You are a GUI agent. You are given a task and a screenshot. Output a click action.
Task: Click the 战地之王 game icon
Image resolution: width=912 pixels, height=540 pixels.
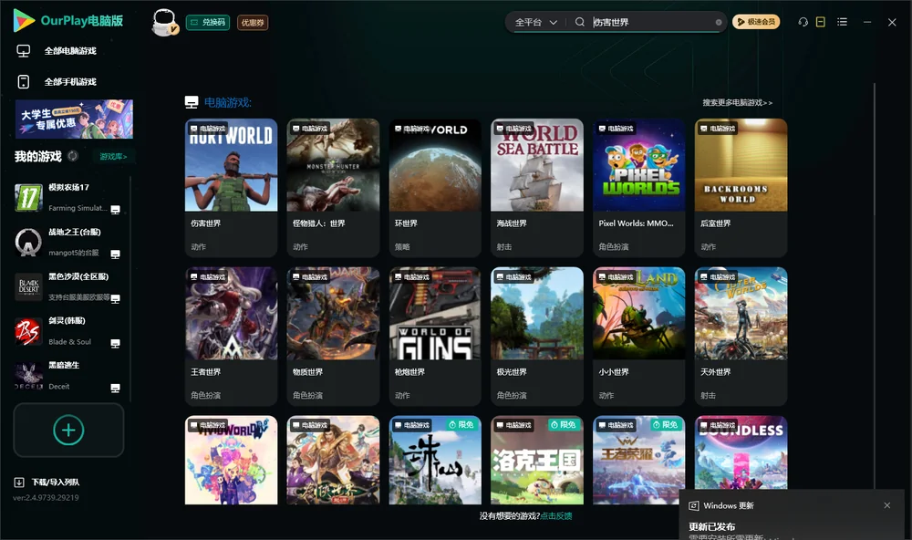[x=28, y=242]
